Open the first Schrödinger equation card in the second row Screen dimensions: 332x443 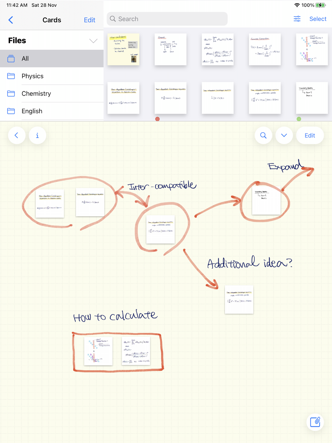(124, 98)
